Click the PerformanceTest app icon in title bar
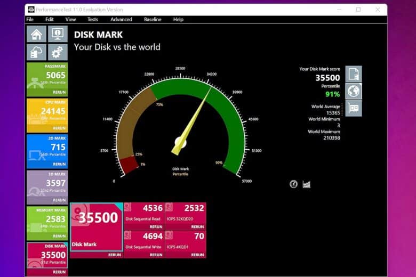 (x=31, y=10)
